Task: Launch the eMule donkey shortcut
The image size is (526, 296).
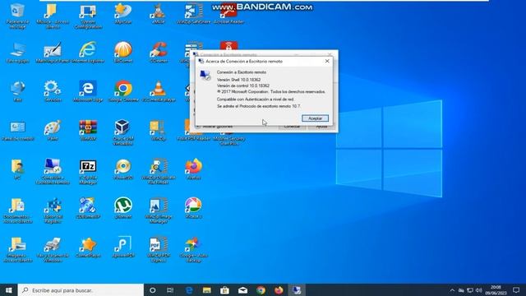Action: tap(159, 14)
